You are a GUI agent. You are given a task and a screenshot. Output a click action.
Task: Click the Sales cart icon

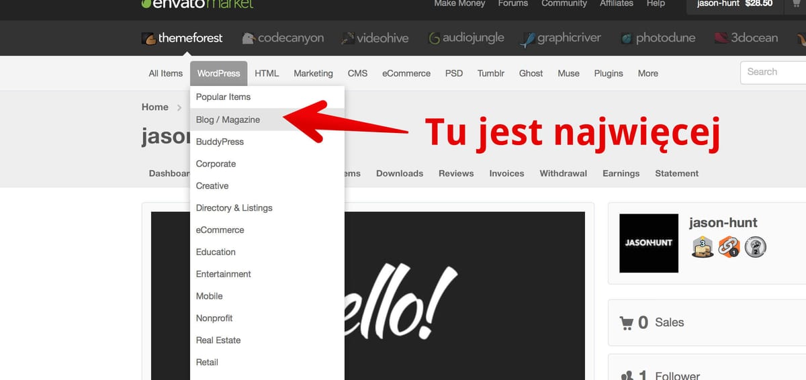[626, 323]
